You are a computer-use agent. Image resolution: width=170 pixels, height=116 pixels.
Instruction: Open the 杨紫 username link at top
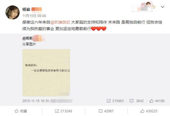coord(26,9)
